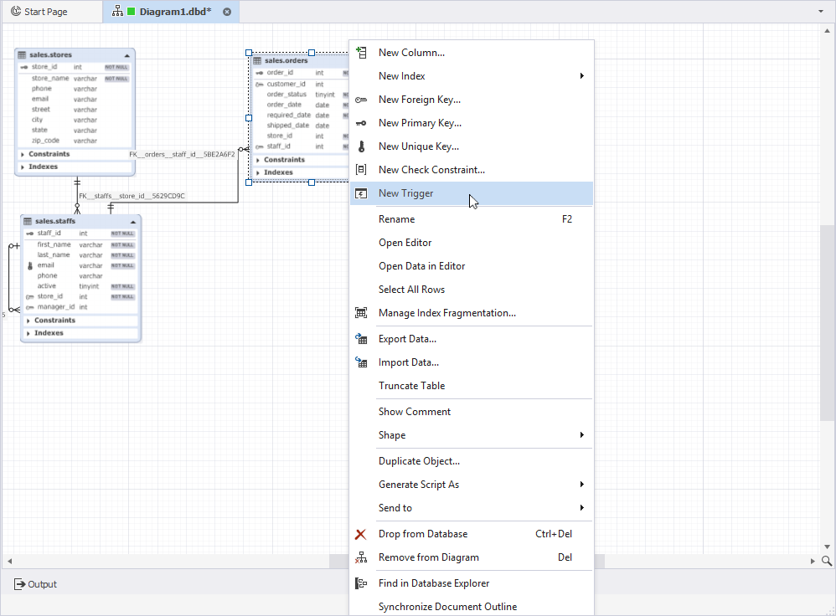Viewport: 836px width, 616px height.
Task: Open the Output panel button
Action: pyautogui.click(x=35, y=584)
